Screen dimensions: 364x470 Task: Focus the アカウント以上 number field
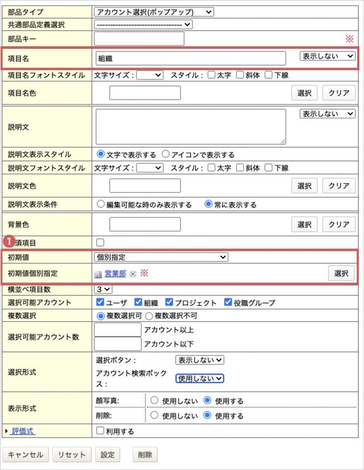pyautogui.click(x=118, y=330)
